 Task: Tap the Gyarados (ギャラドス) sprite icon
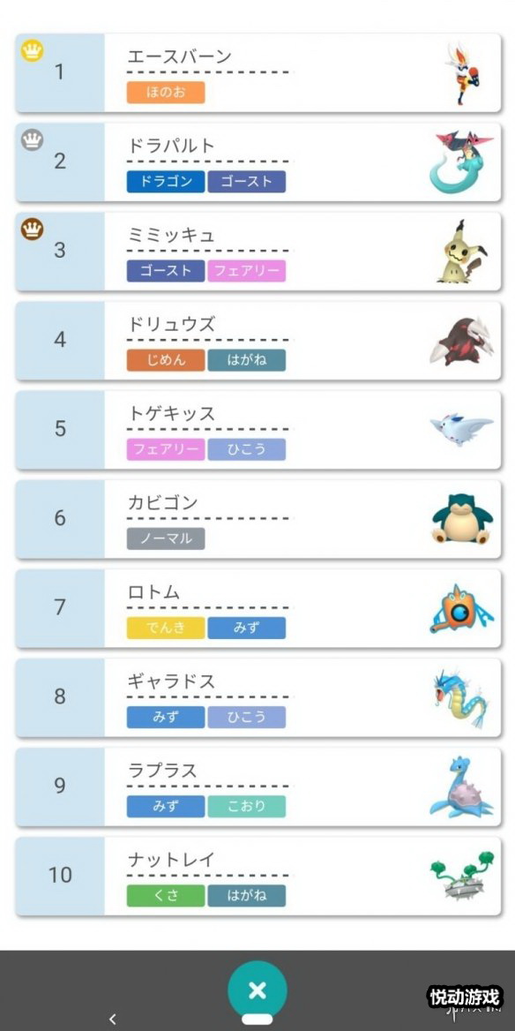click(x=461, y=698)
